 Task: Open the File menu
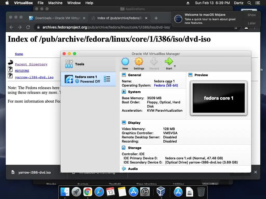pyautogui.click(x=41, y=3)
